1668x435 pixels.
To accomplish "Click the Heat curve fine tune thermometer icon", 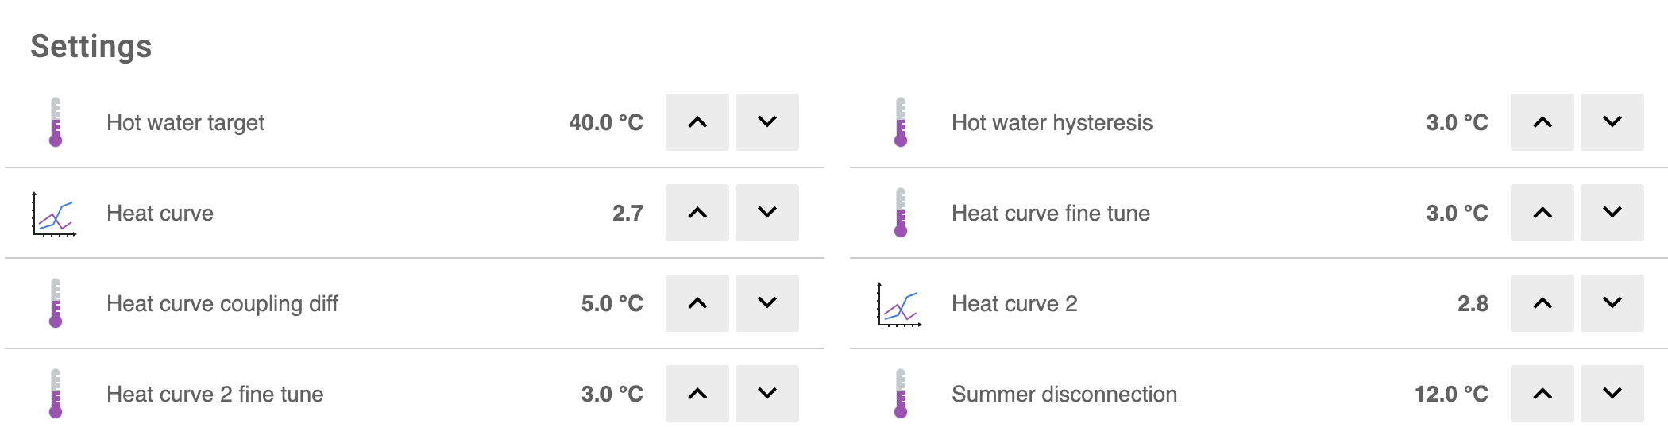I will 901,213.
